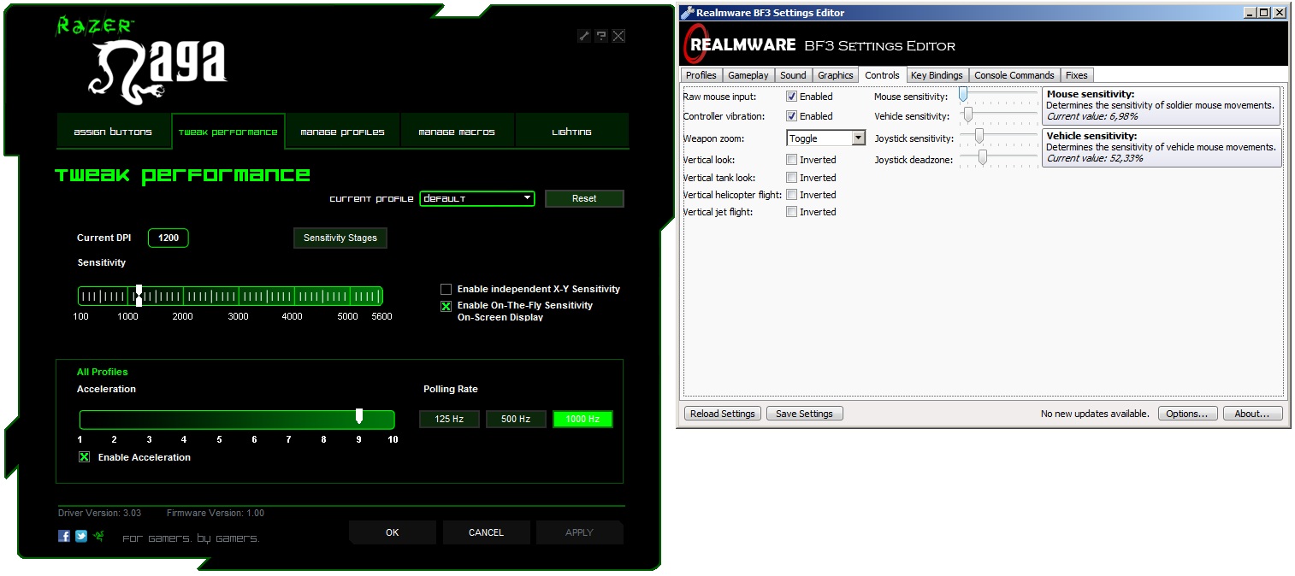Open the About... button
The height and width of the screenshot is (576, 1295).
coord(1252,414)
